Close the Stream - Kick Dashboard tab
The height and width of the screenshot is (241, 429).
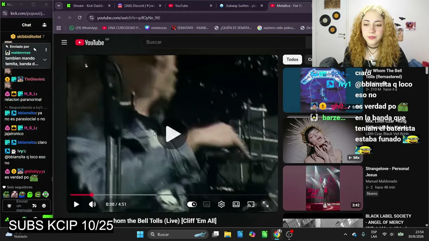(x=109, y=6)
